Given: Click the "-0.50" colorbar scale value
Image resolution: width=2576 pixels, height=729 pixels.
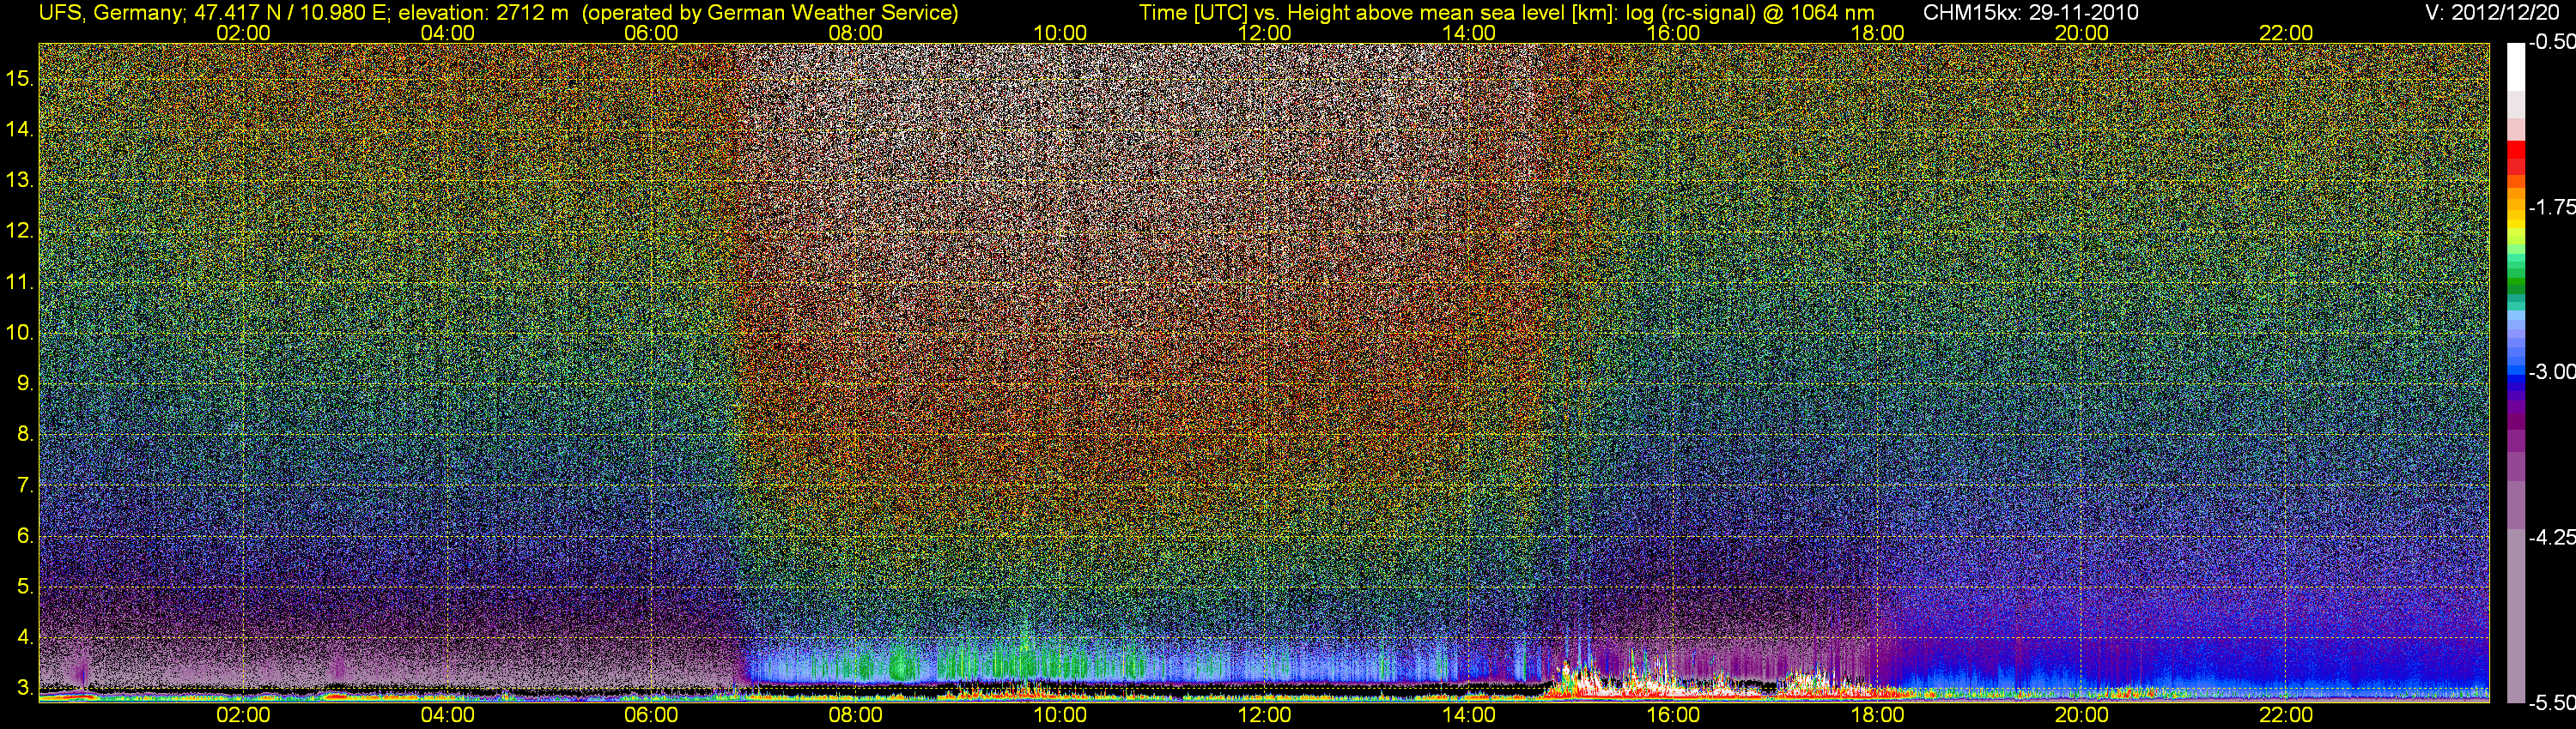Looking at the screenshot, I should [2551, 42].
